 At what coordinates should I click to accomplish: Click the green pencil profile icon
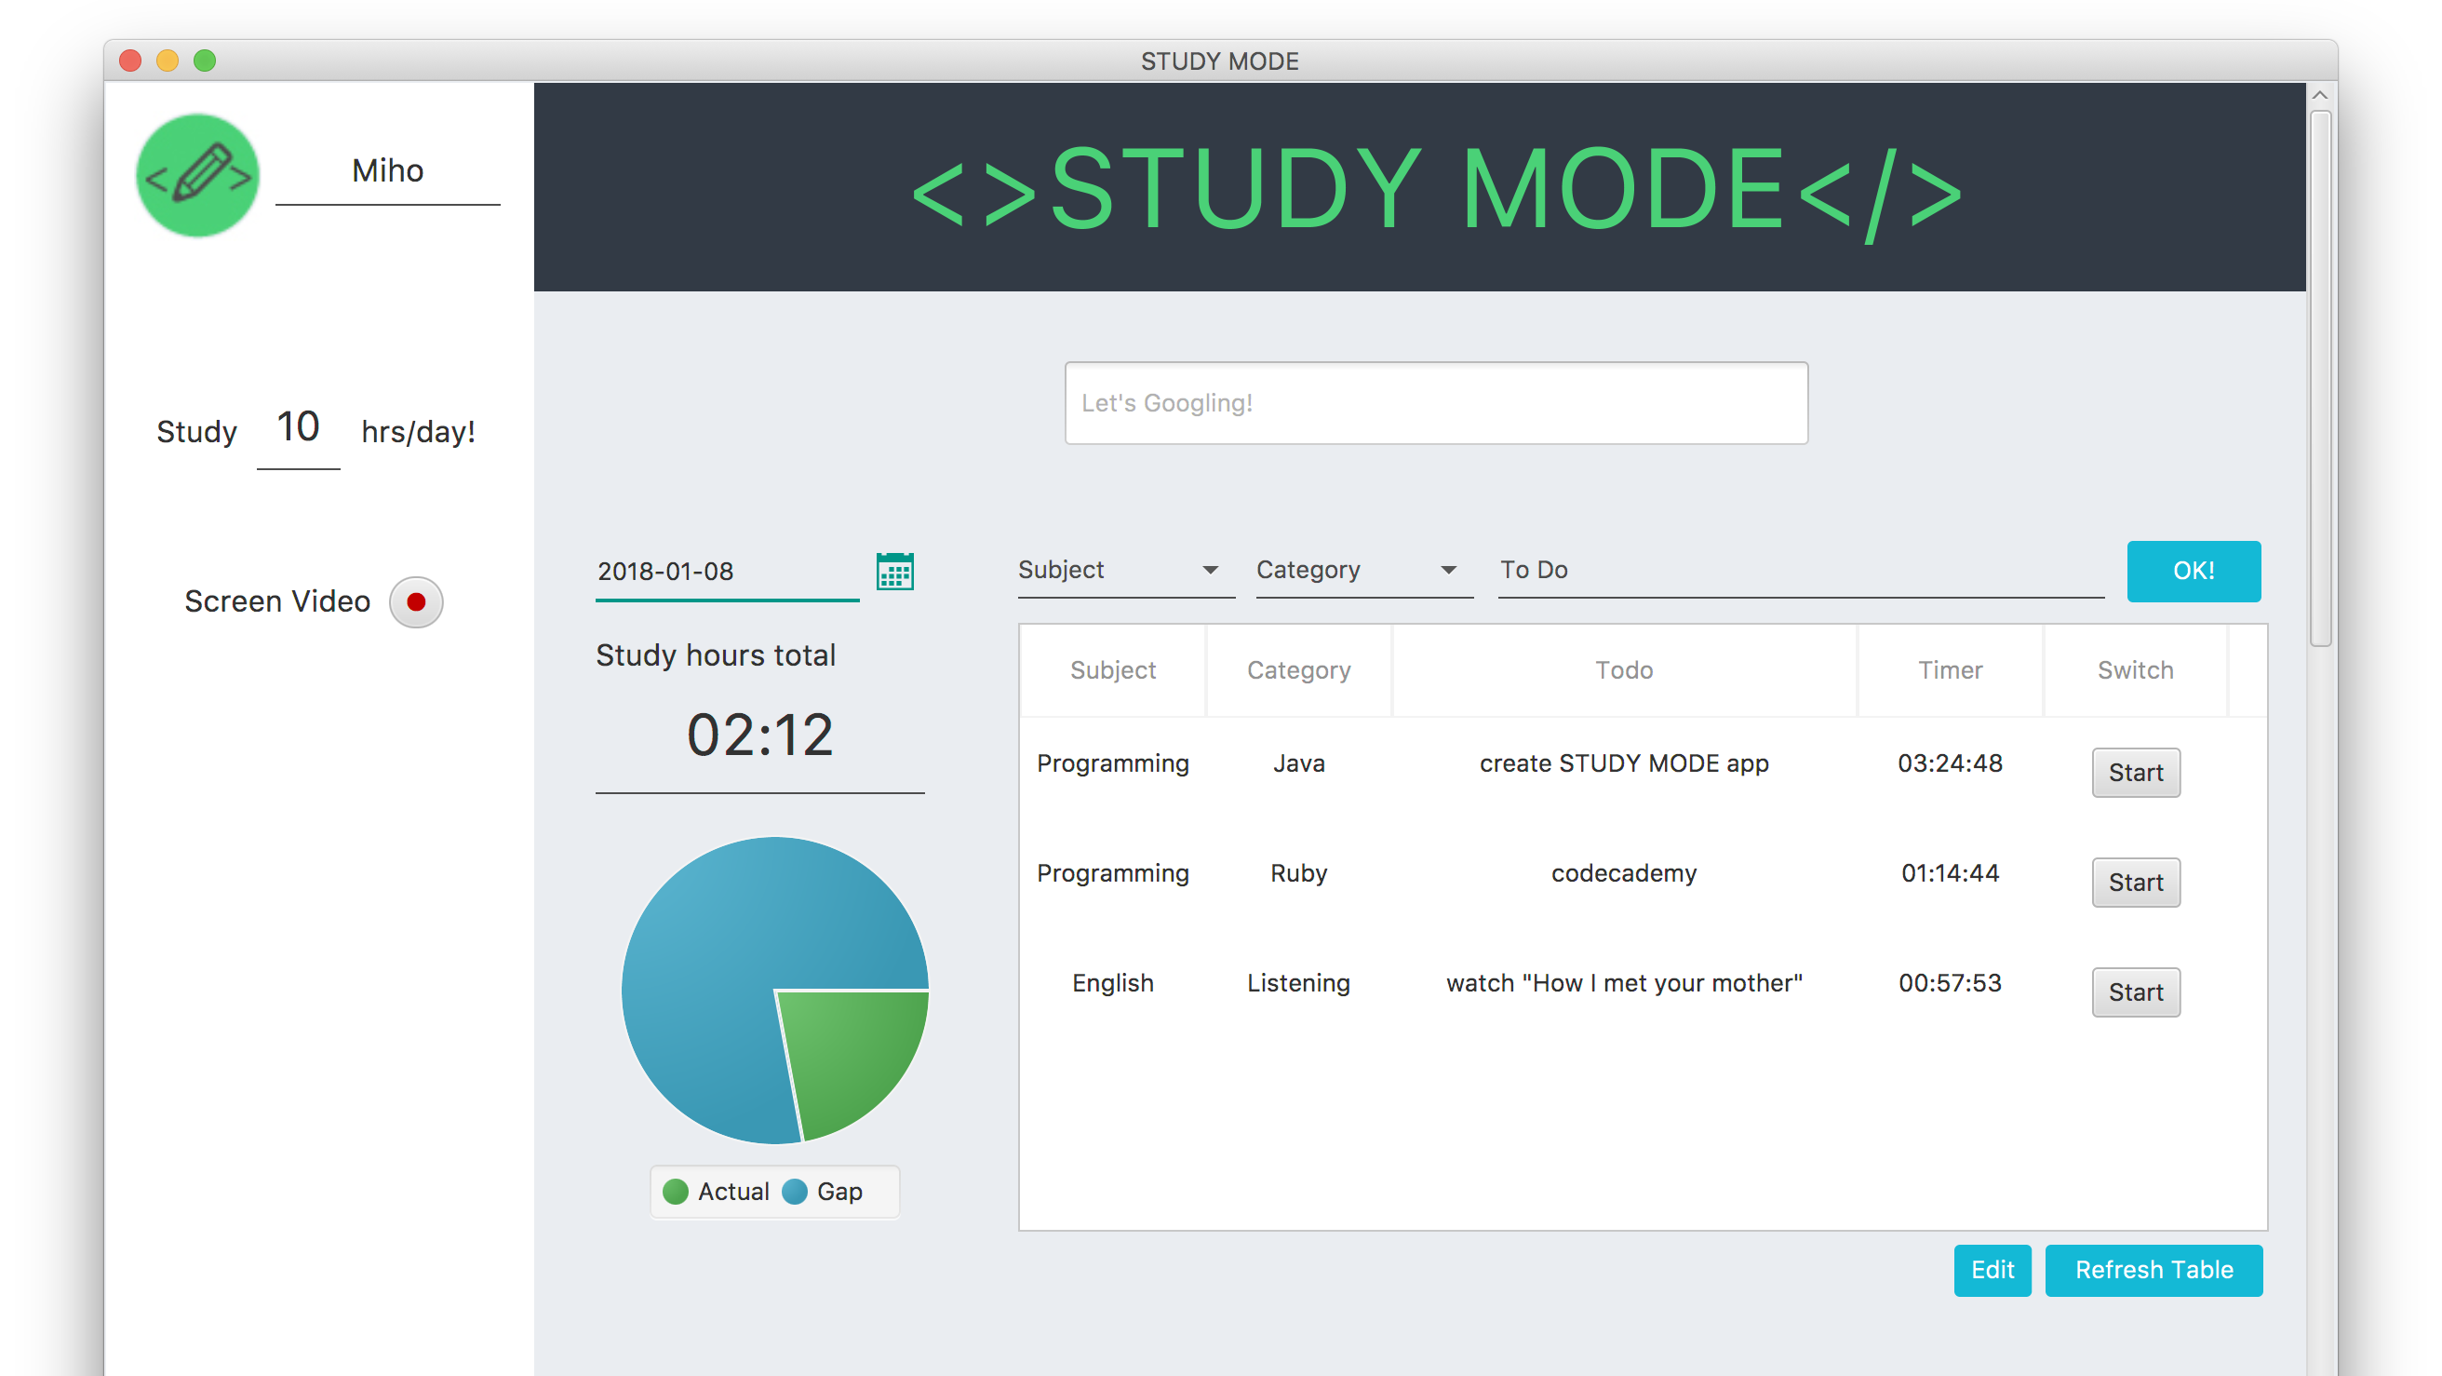click(x=197, y=173)
